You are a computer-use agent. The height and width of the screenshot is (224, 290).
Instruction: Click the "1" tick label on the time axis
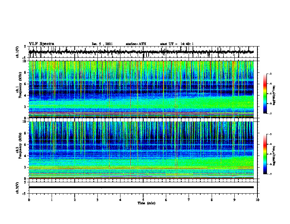[52, 200]
